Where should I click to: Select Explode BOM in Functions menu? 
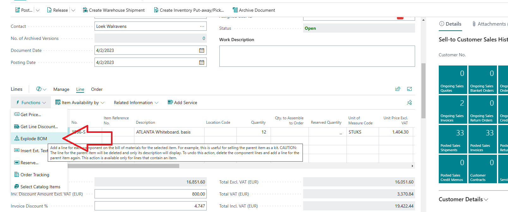[39, 139]
